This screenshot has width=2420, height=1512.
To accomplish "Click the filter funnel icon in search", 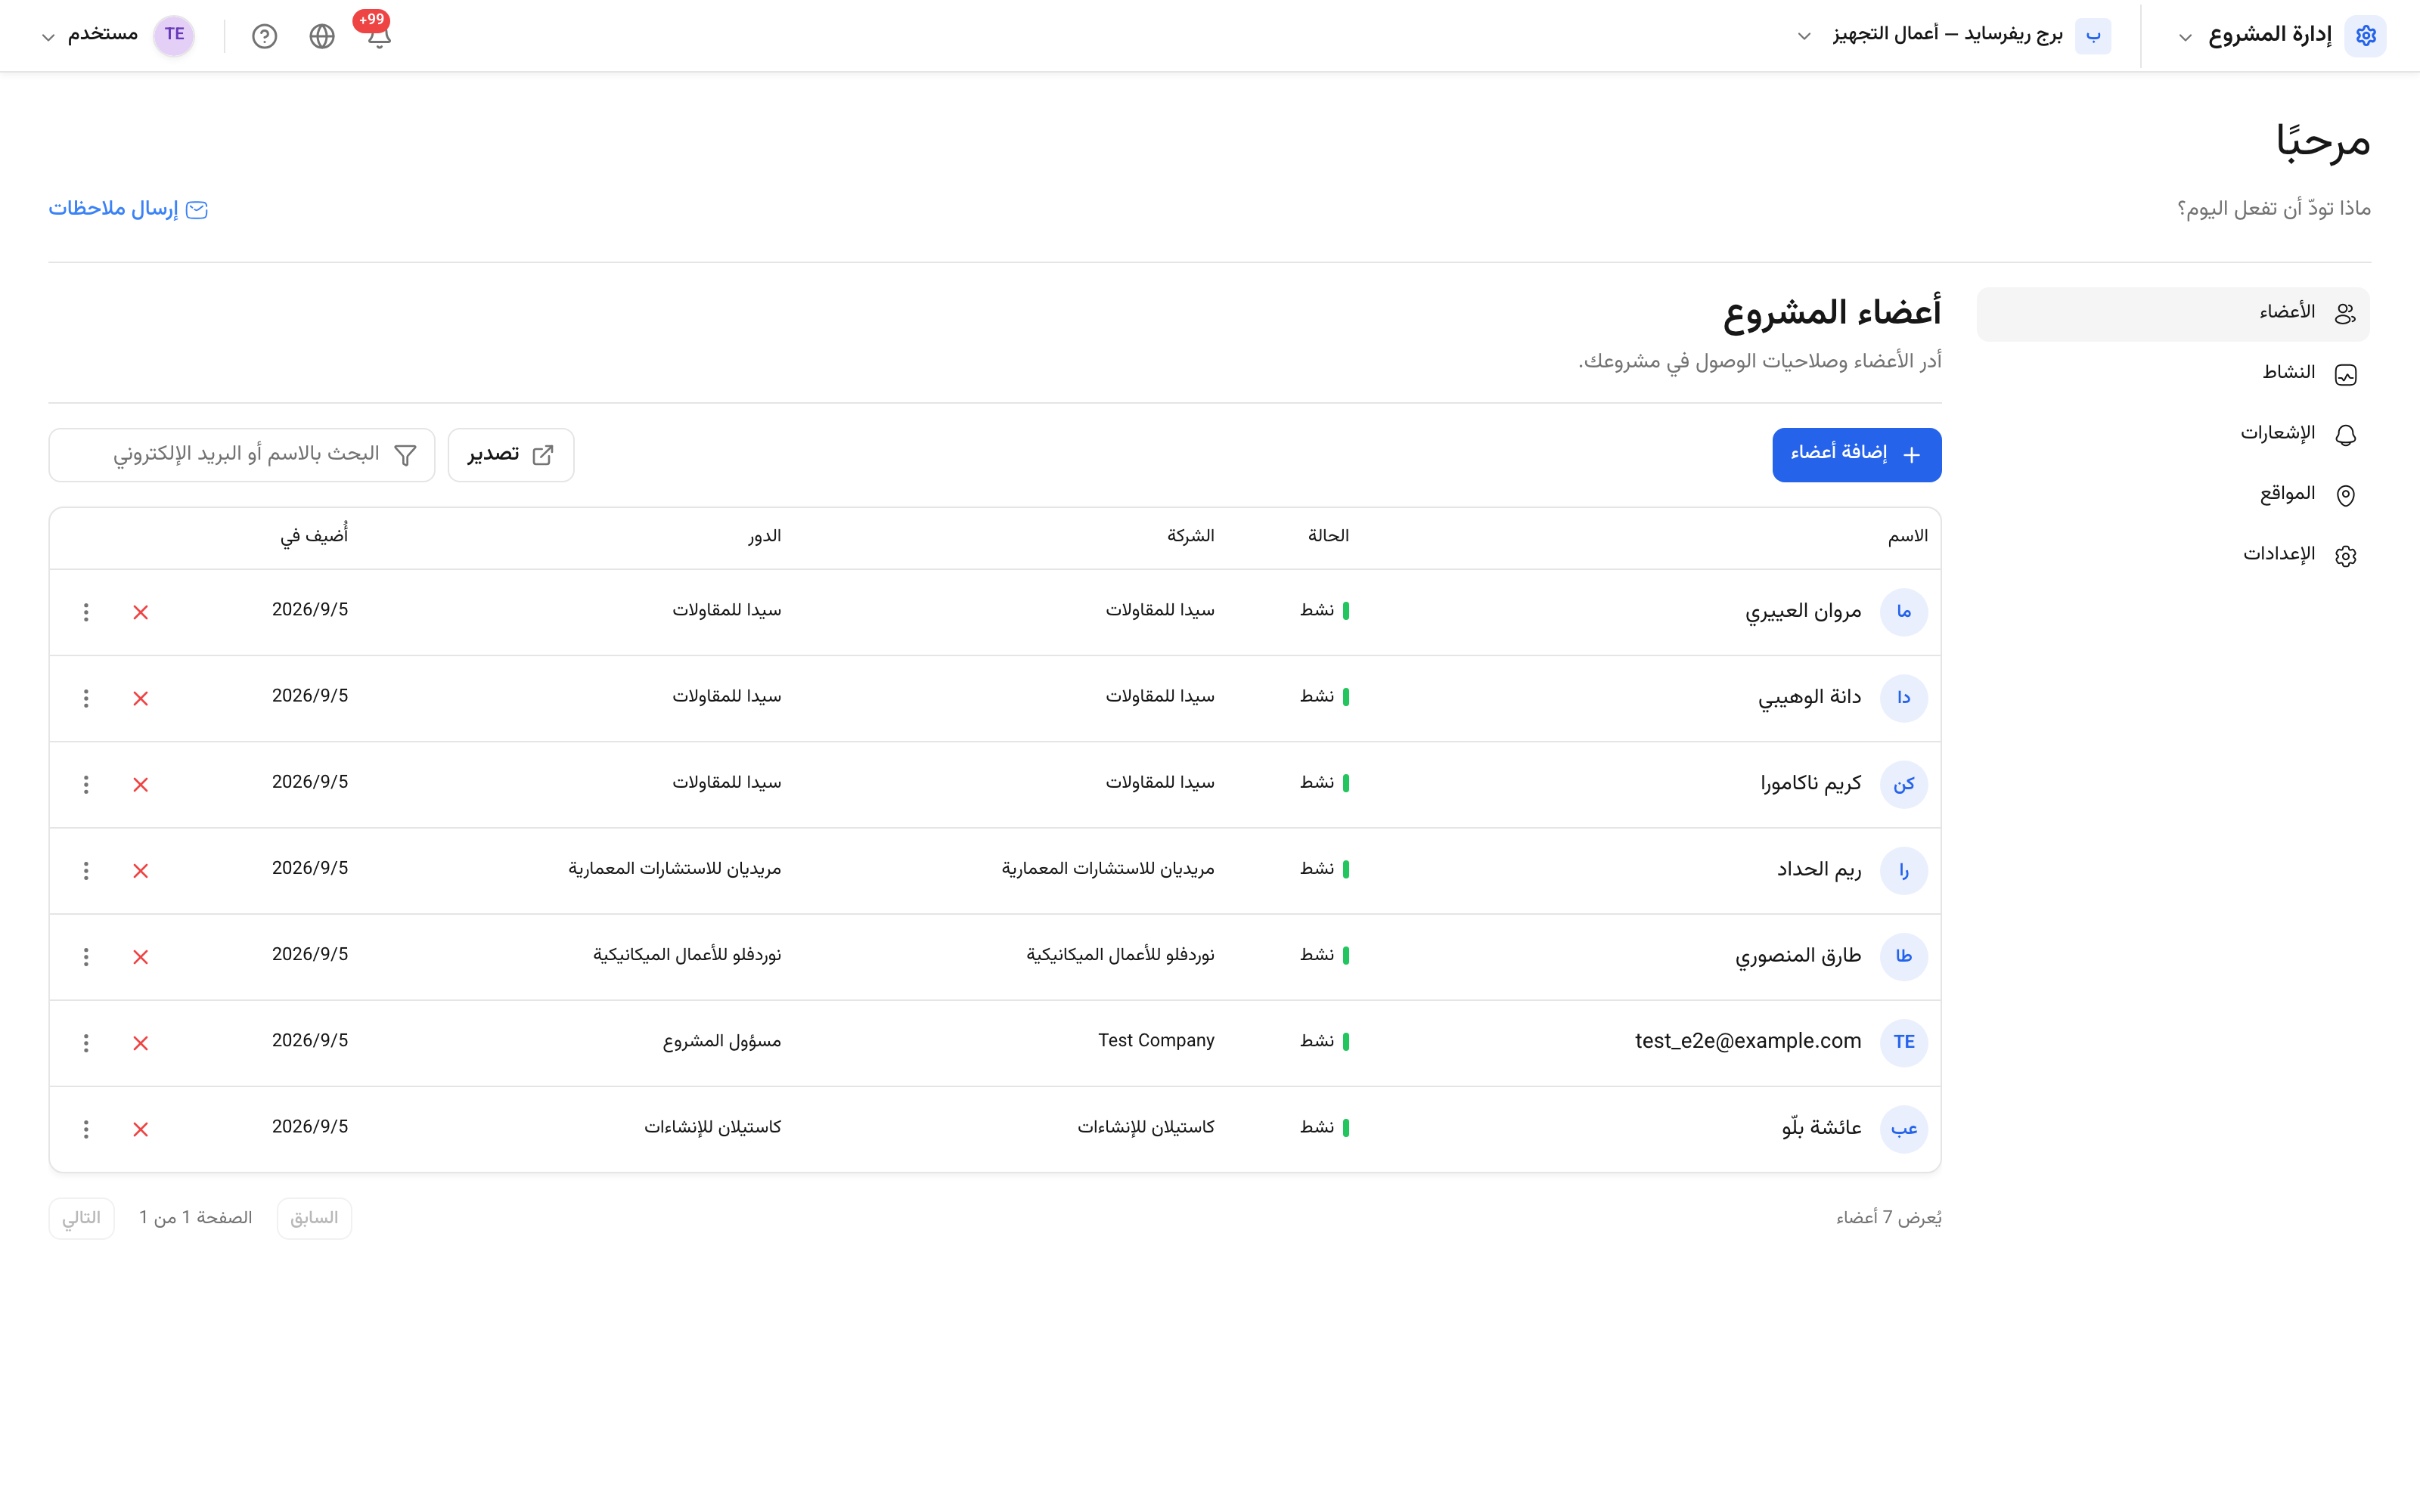I will click(406, 455).
